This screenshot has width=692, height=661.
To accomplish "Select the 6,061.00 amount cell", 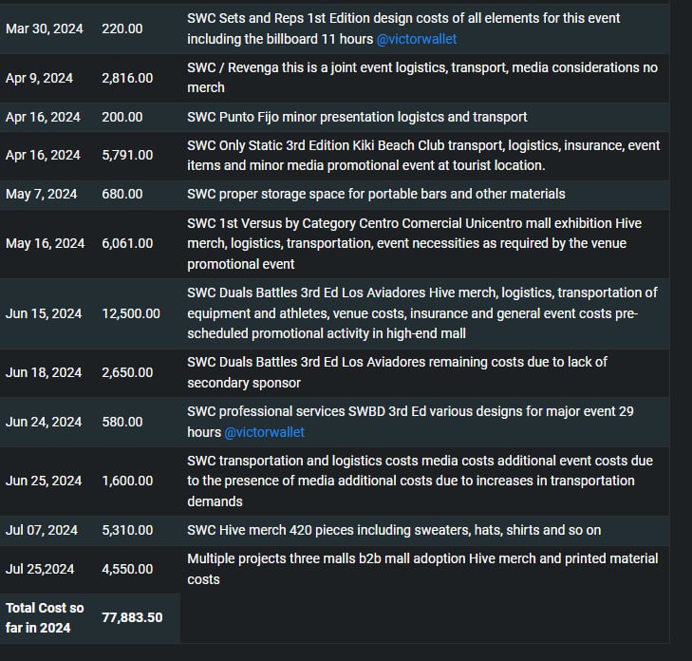I will (127, 243).
